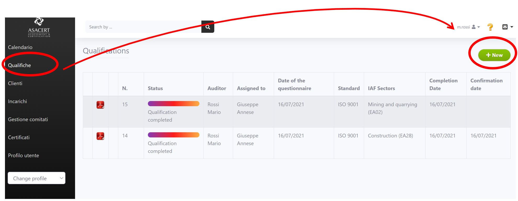Click the magnifier search button
518x201 pixels.
(208, 27)
